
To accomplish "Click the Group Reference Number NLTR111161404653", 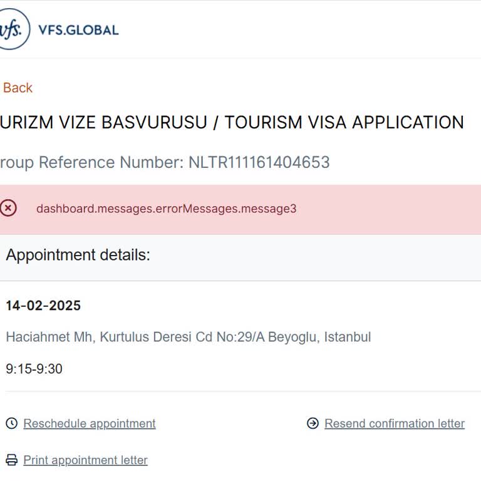I will click(x=164, y=162).
